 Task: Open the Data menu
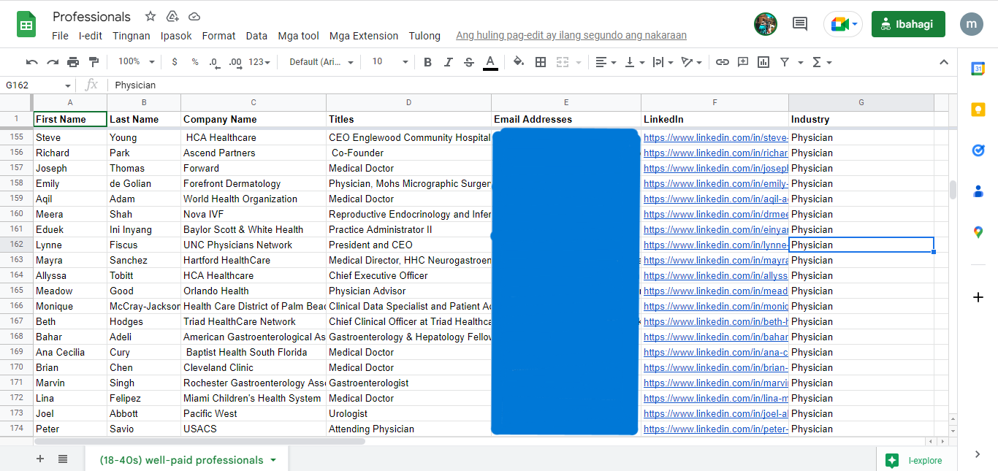(256, 36)
